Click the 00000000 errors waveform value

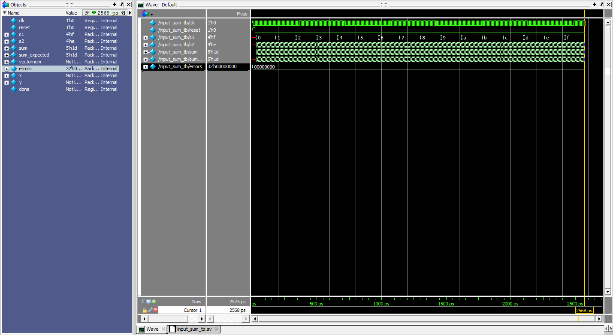(264, 67)
